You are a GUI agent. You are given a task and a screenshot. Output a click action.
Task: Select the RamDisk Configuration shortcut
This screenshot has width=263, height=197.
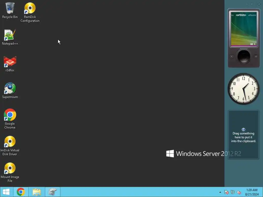30,12
